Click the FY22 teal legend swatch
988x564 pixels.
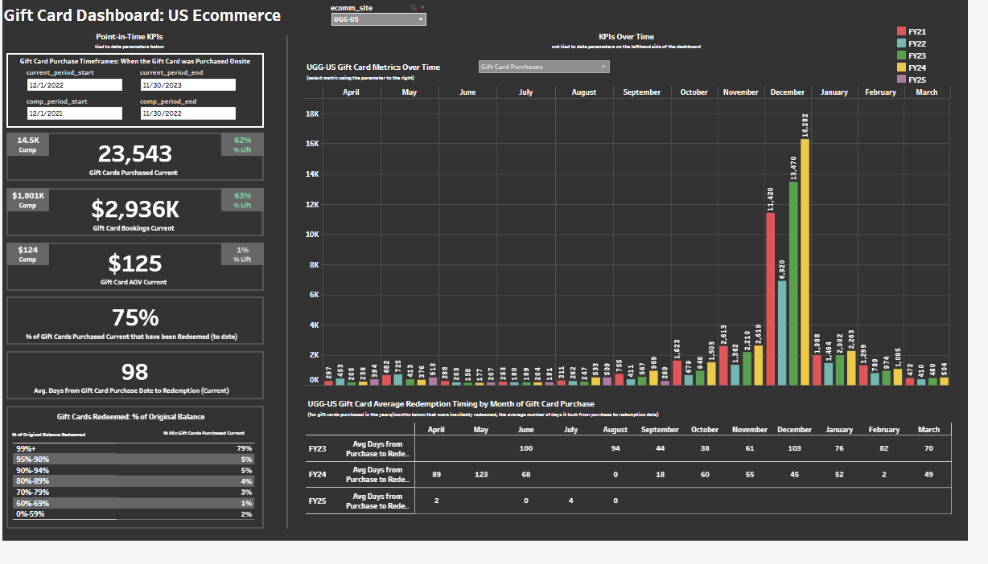click(x=901, y=43)
